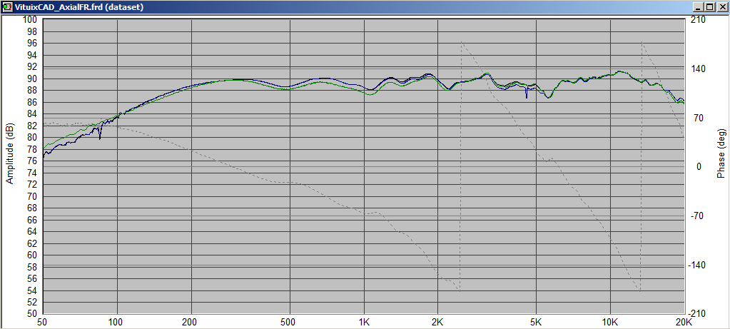Click the '-140' phase axis value

(x=697, y=265)
